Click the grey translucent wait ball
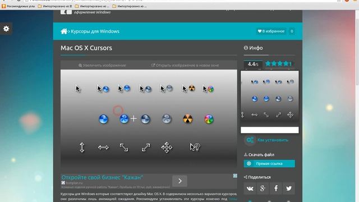Screen dimensions: 359x202 click(167, 119)
